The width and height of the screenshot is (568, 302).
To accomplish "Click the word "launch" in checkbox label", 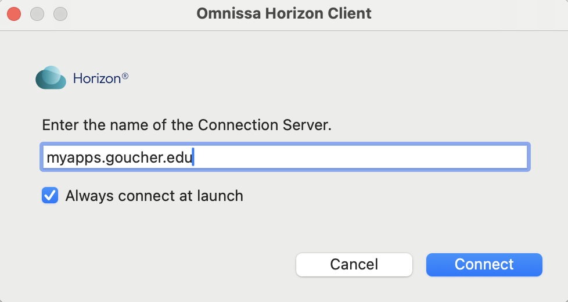I will click(x=221, y=196).
